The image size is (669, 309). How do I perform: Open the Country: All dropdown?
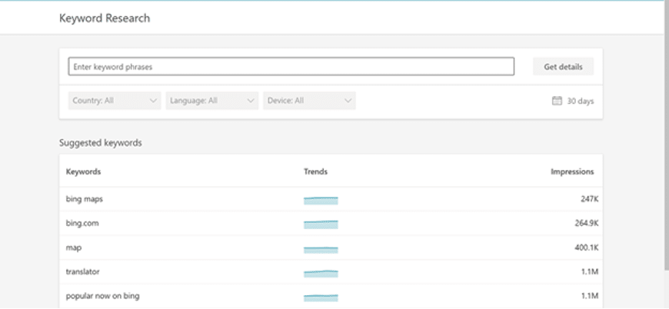tap(114, 101)
